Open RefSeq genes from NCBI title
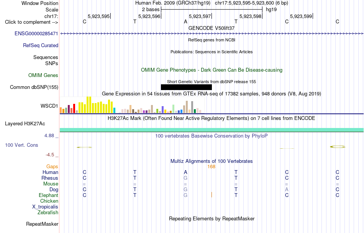The width and height of the screenshot is (364, 233). coord(212,40)
